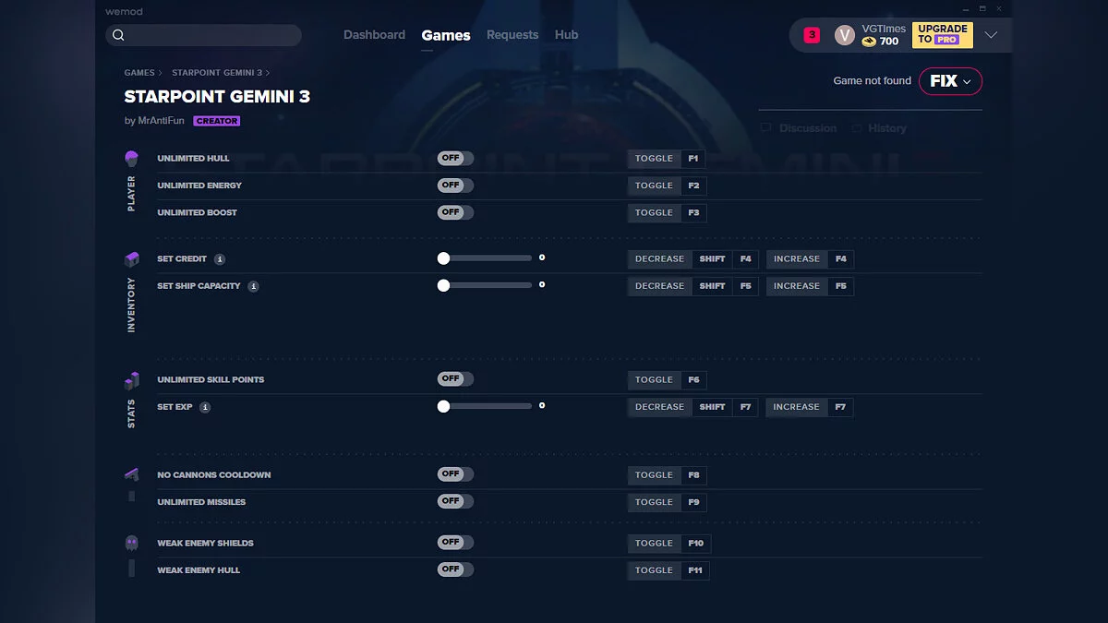
Task: Open the Hub tab
Action: point(567,35)
